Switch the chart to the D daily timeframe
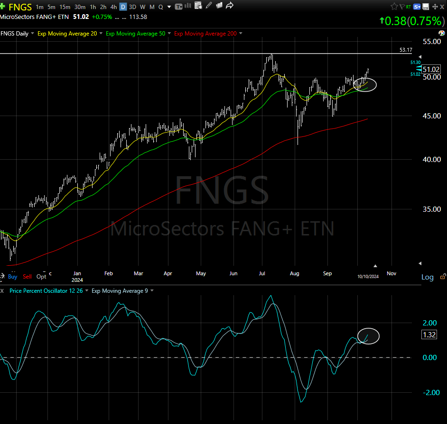447x424 pixels. point(122,7)
